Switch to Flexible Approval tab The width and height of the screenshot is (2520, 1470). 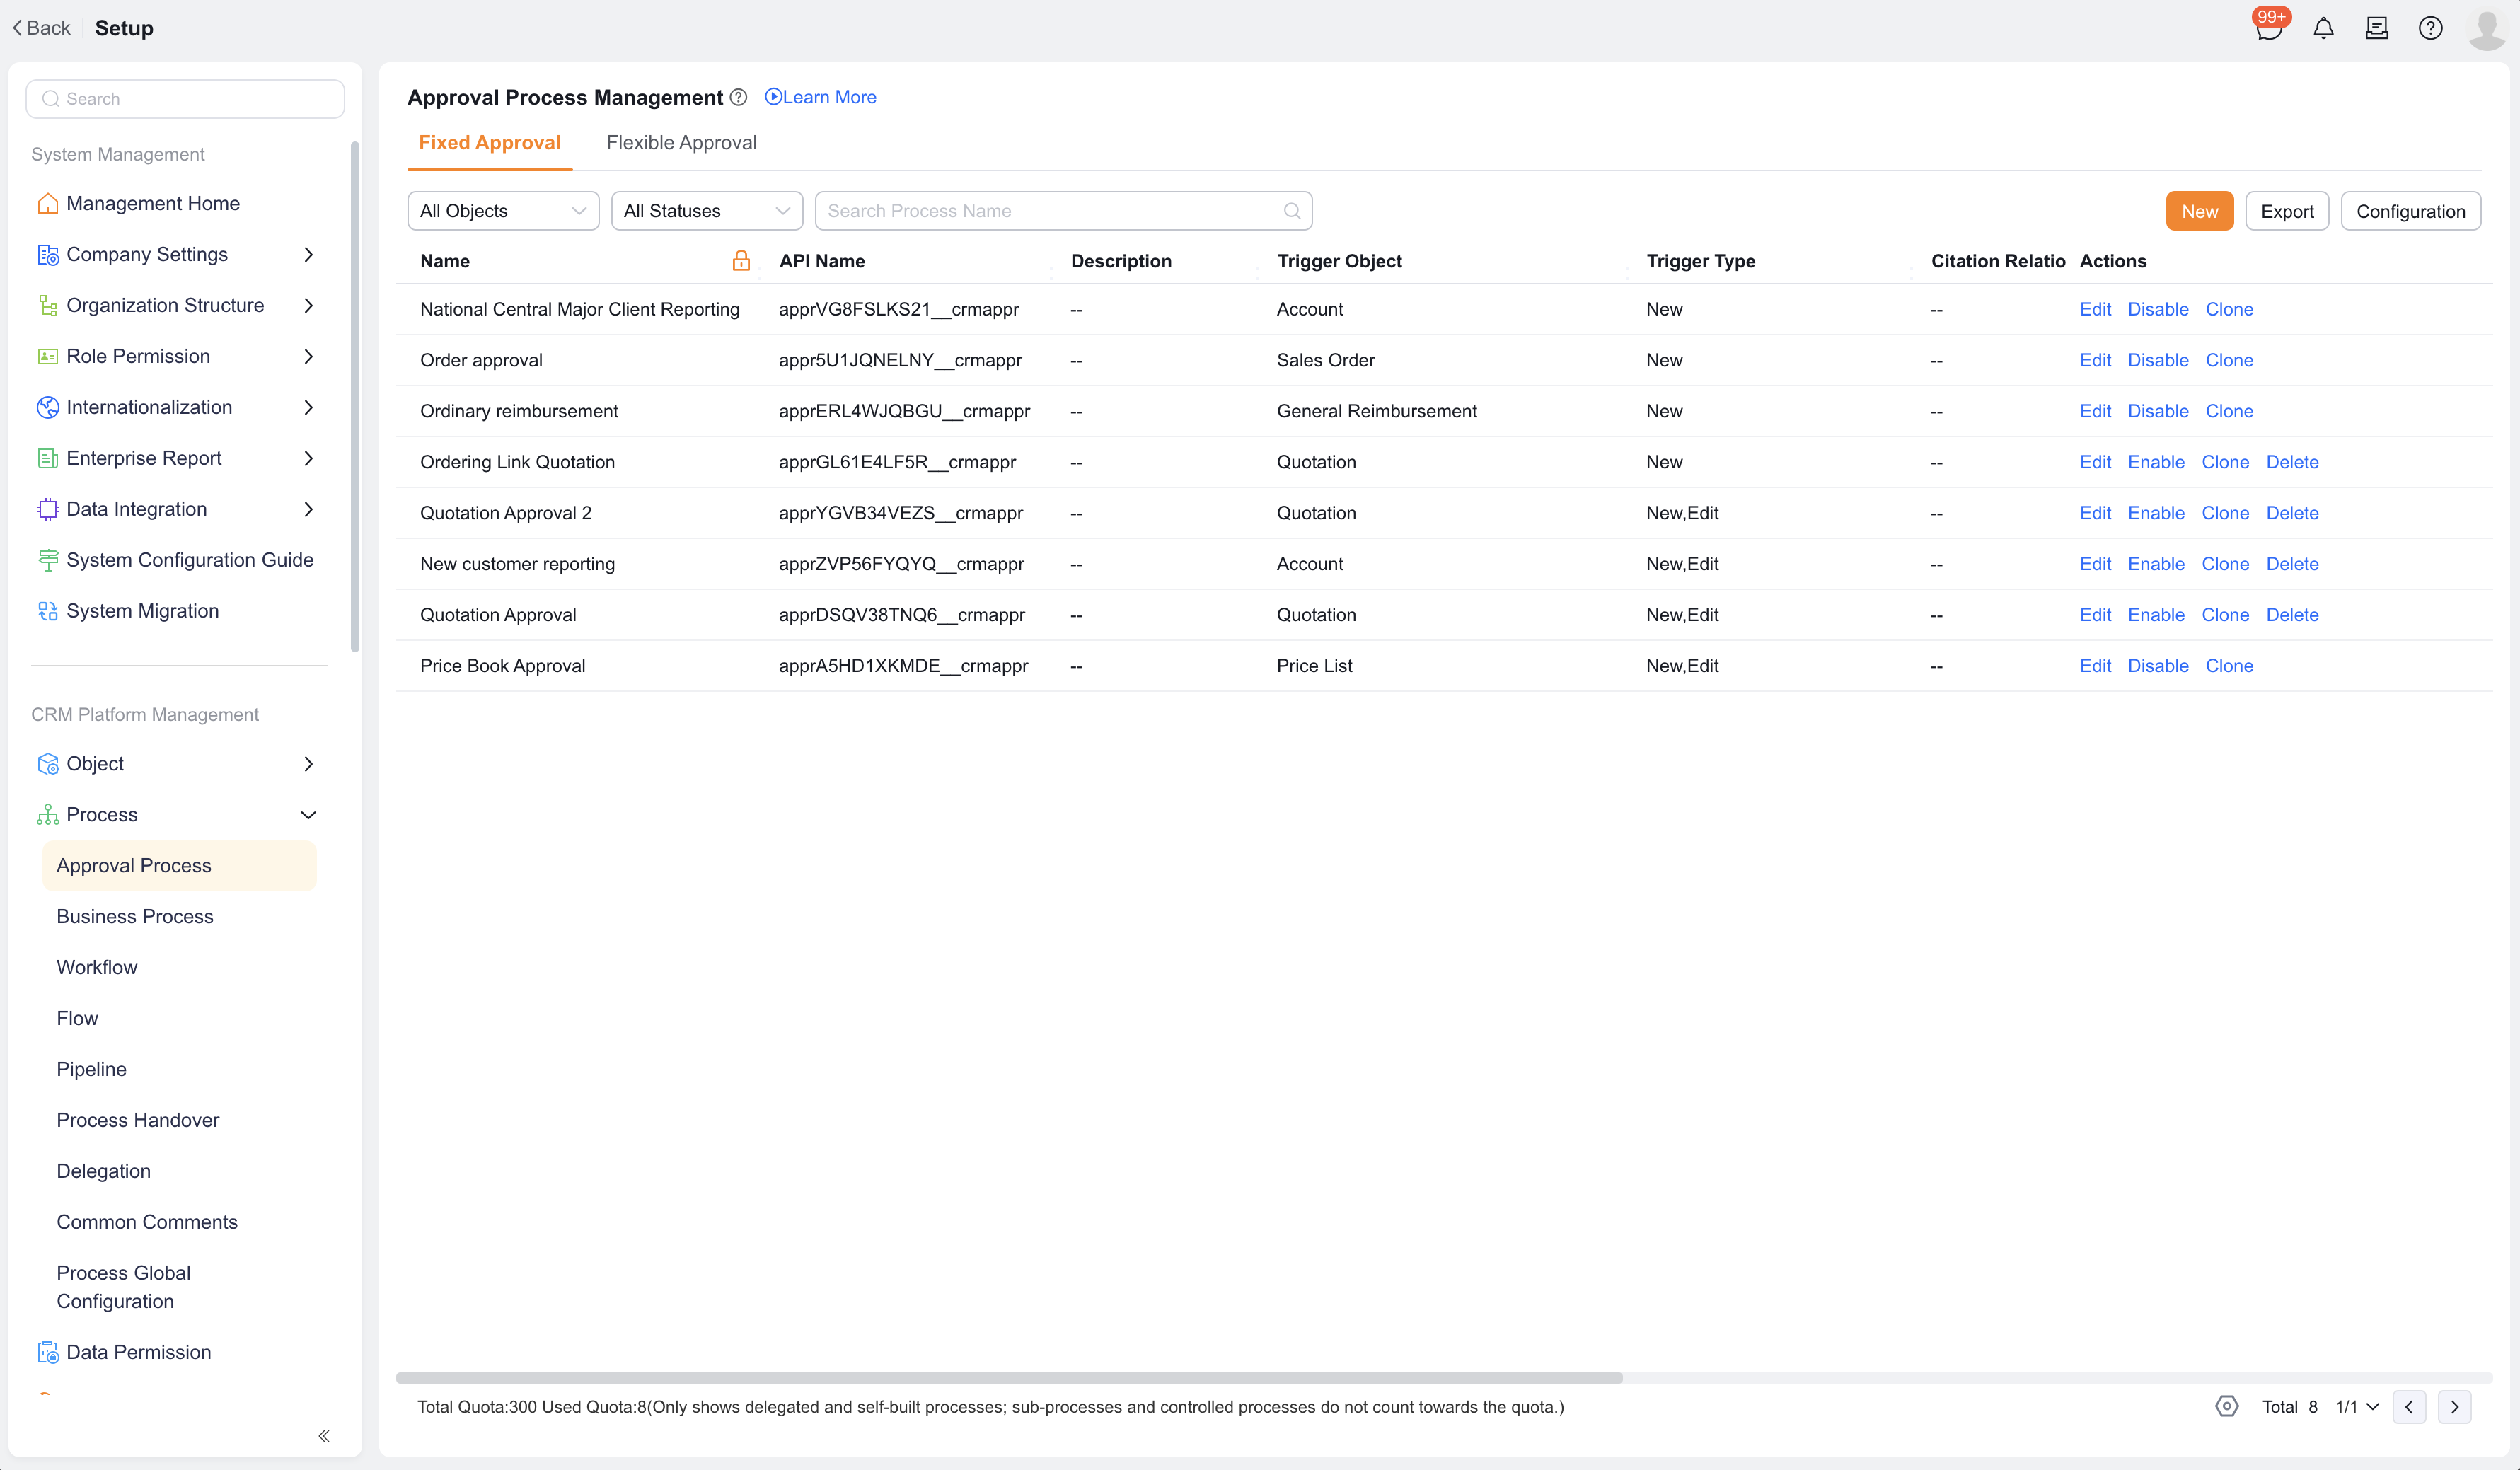pyautogui.click(x=681, y=143)
